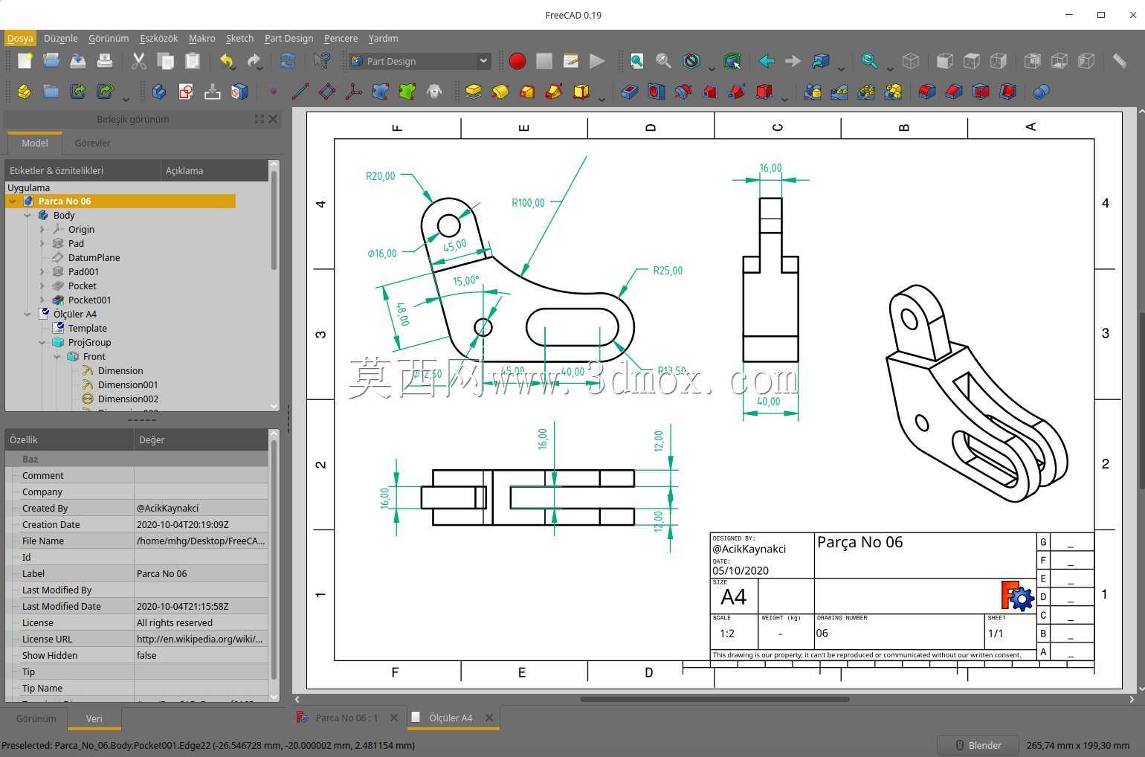Screen dimensions: 1145x757
Task: Open the Görünüm menu
Action: click(x=109, y=38)
